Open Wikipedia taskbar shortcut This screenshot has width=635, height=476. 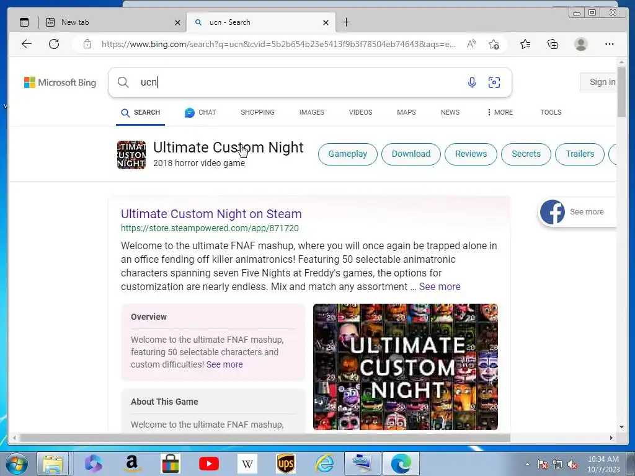247,464
